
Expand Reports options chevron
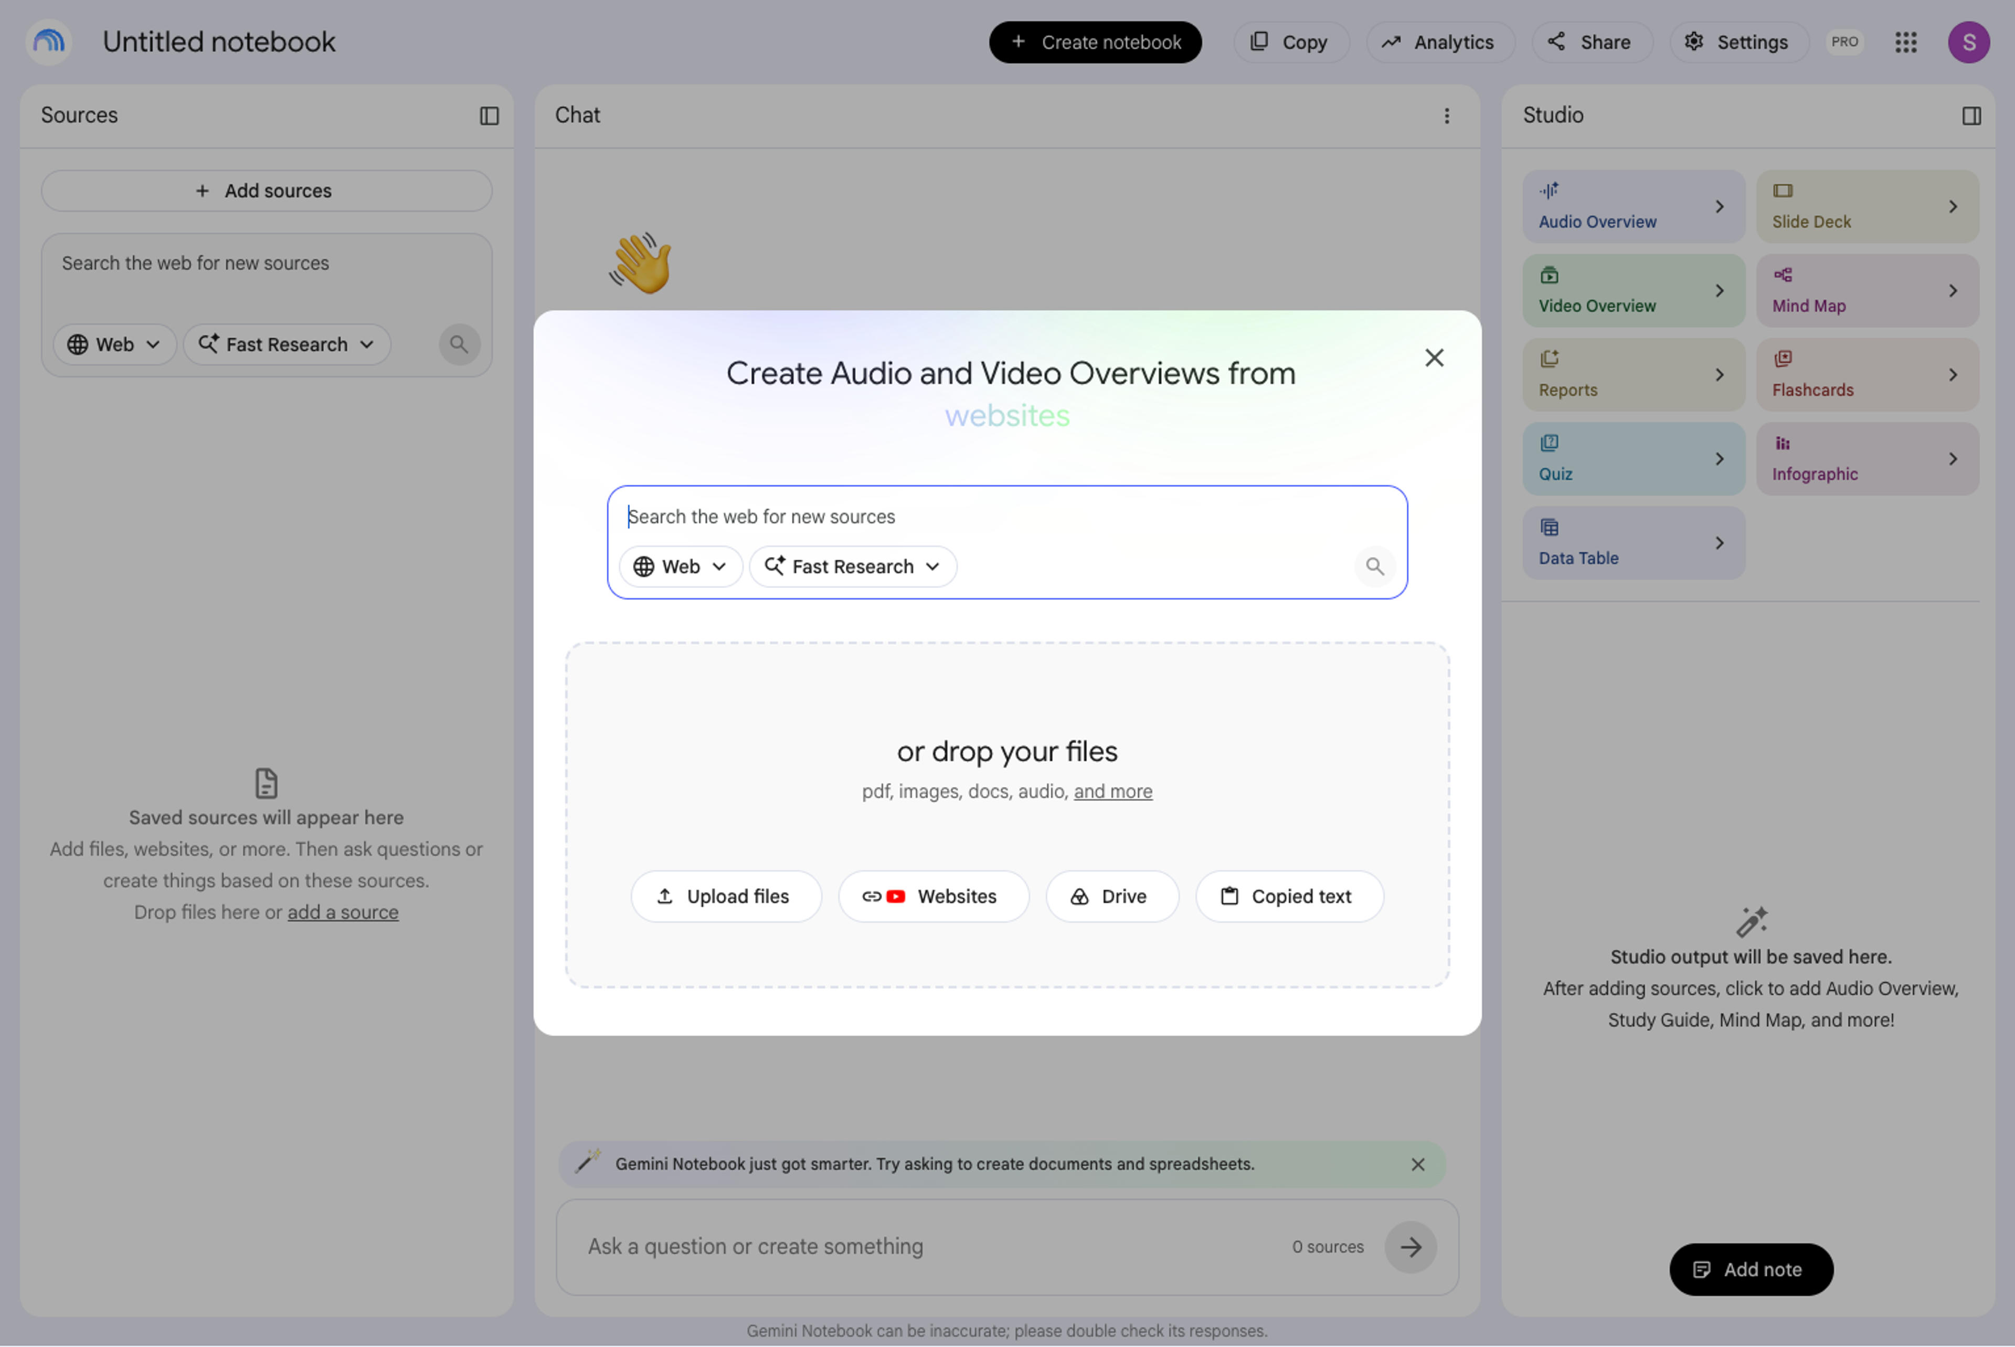coord(1720,375)
